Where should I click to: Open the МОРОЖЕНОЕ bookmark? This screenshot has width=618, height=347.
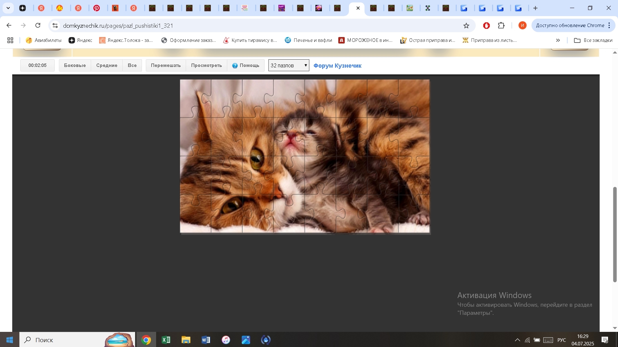coord(365,40)
